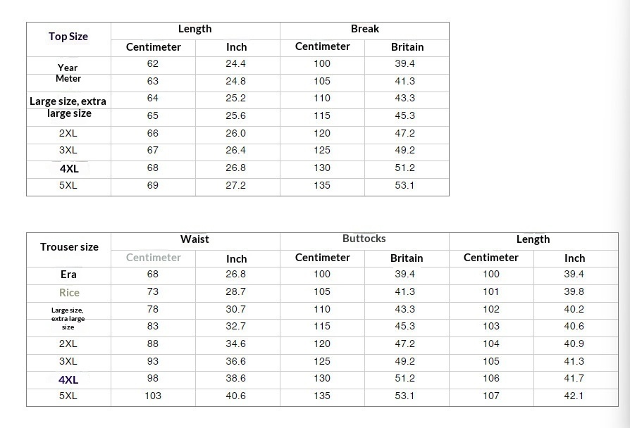Image resolution: width=630 pixels, height=428 pixels.
Task: Select the 5XL row label in the trouser table
Action: [x=68, y=396]
